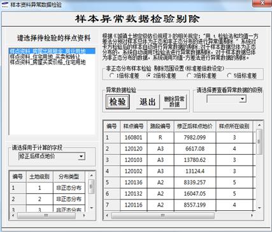Close the 样本资料异常数据检验 window
Image resolution: width=272 pixels, height=232 pixels.
(x=262, y=3)
